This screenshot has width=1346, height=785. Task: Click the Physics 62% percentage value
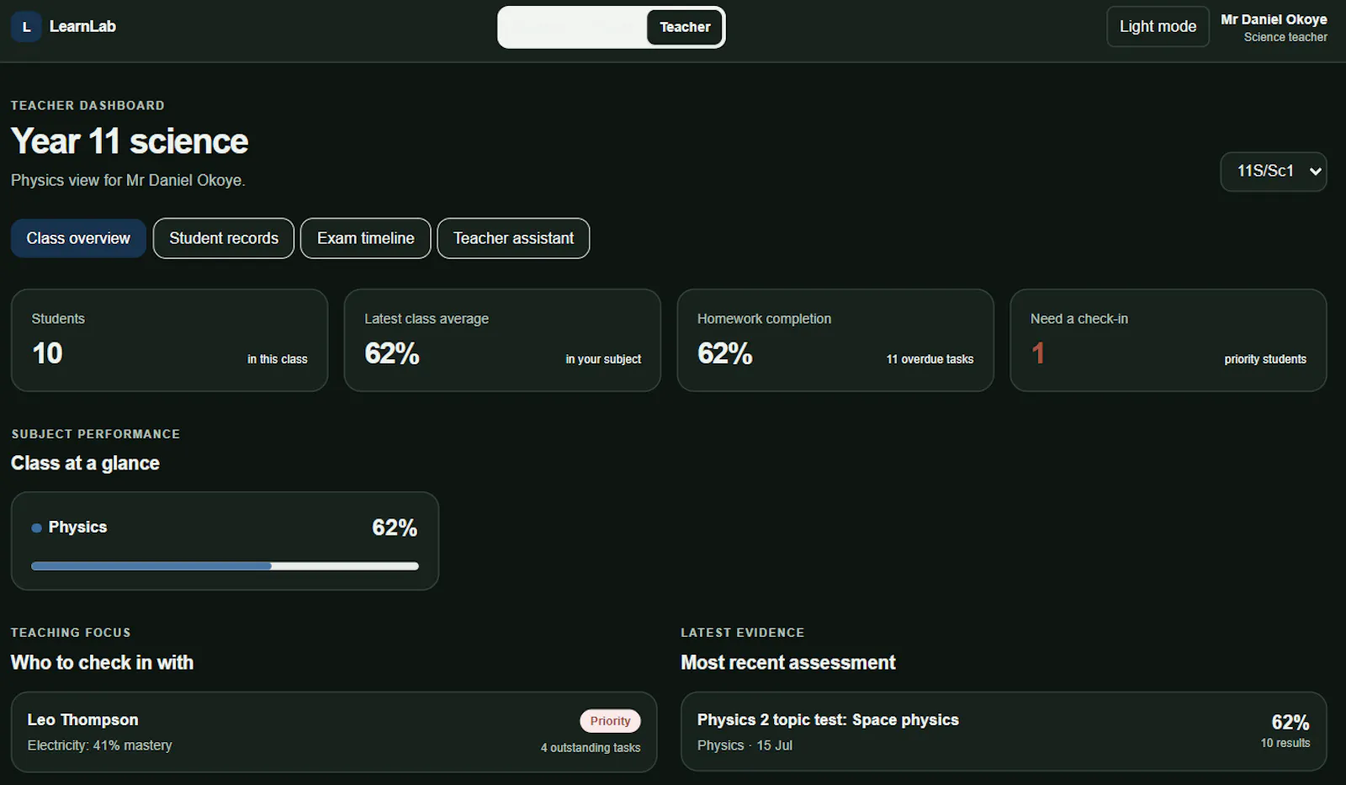(395, 528)
